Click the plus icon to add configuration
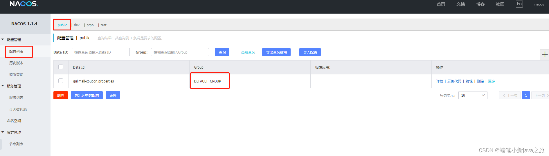This screenshot has width=549, height=156. tap(545, 54)
